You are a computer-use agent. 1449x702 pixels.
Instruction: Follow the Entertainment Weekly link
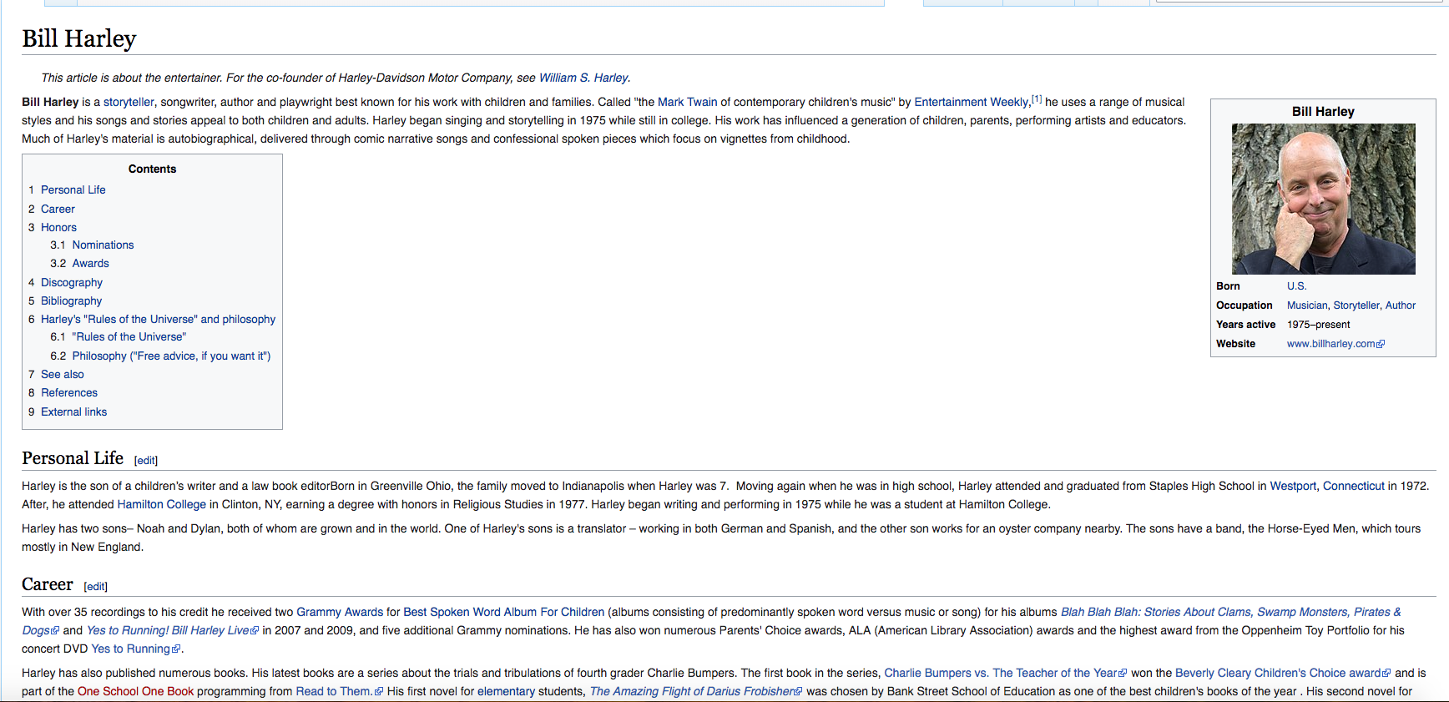click(x=971, y=102)
